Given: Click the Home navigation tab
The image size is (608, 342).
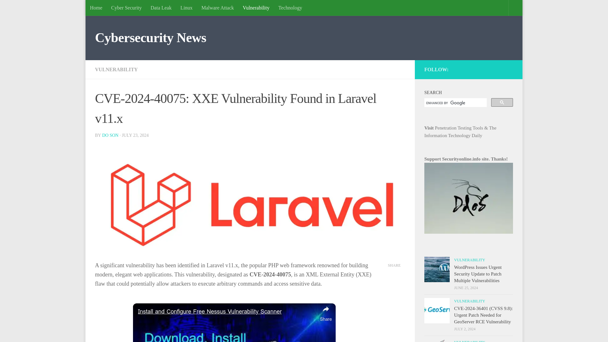Looking at the screenshot, I should [x=96, y=8].
